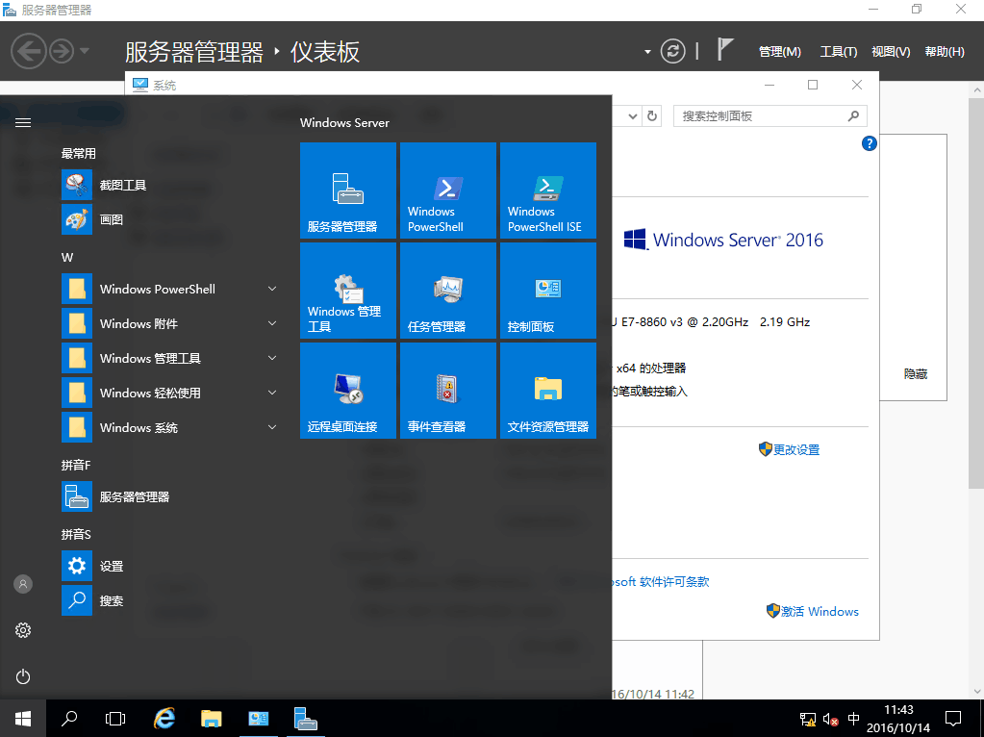Open Task View on the taskbar
The image size is (984, 737).
(115, 719)
